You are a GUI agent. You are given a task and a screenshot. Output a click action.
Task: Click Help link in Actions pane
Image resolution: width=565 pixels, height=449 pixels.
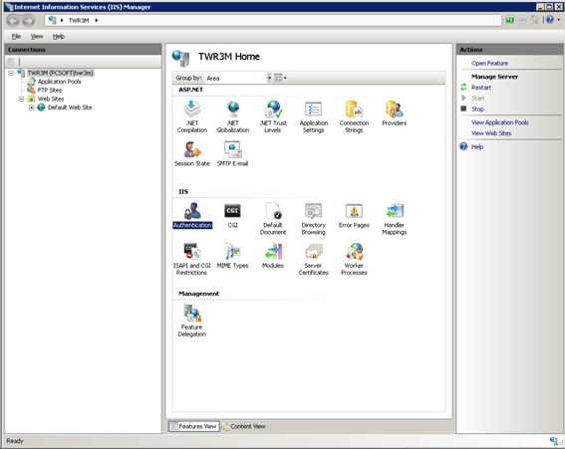(477, 147)
